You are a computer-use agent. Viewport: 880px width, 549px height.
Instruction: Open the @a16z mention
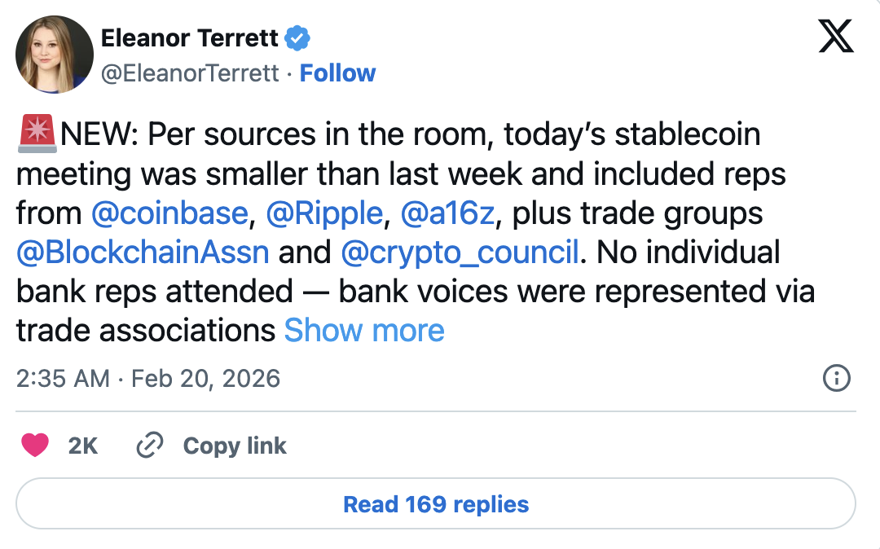450,213
